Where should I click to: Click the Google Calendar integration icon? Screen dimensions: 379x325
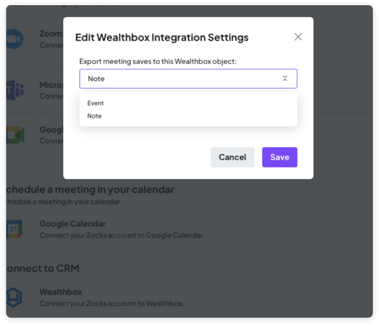[x=14, y=229]
